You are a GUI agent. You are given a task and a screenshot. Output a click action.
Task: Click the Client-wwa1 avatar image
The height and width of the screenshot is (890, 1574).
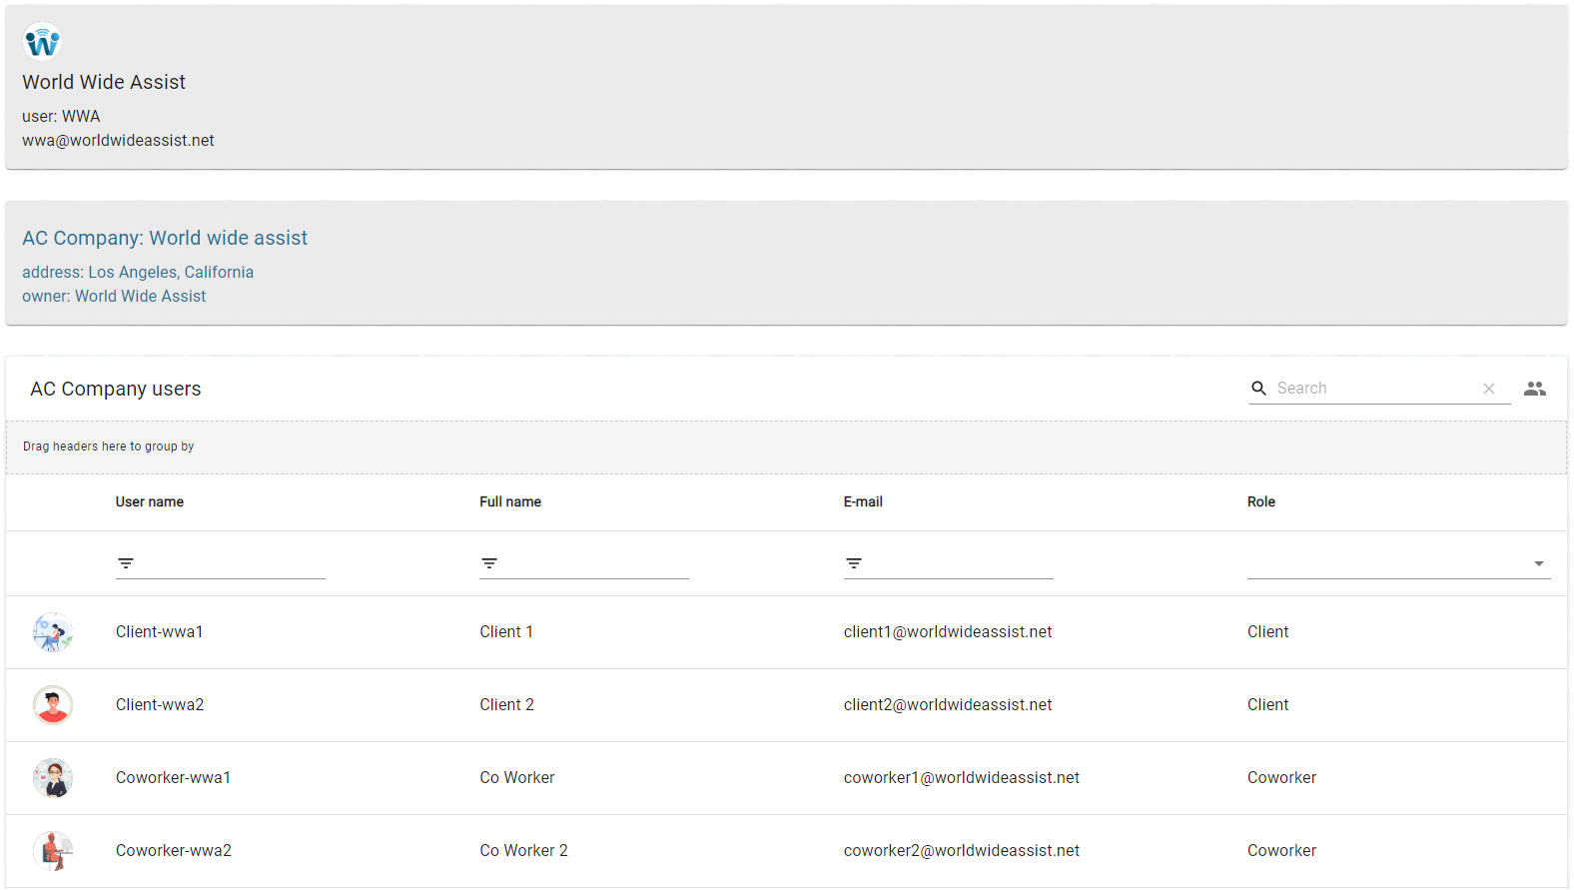pos(53,632)
